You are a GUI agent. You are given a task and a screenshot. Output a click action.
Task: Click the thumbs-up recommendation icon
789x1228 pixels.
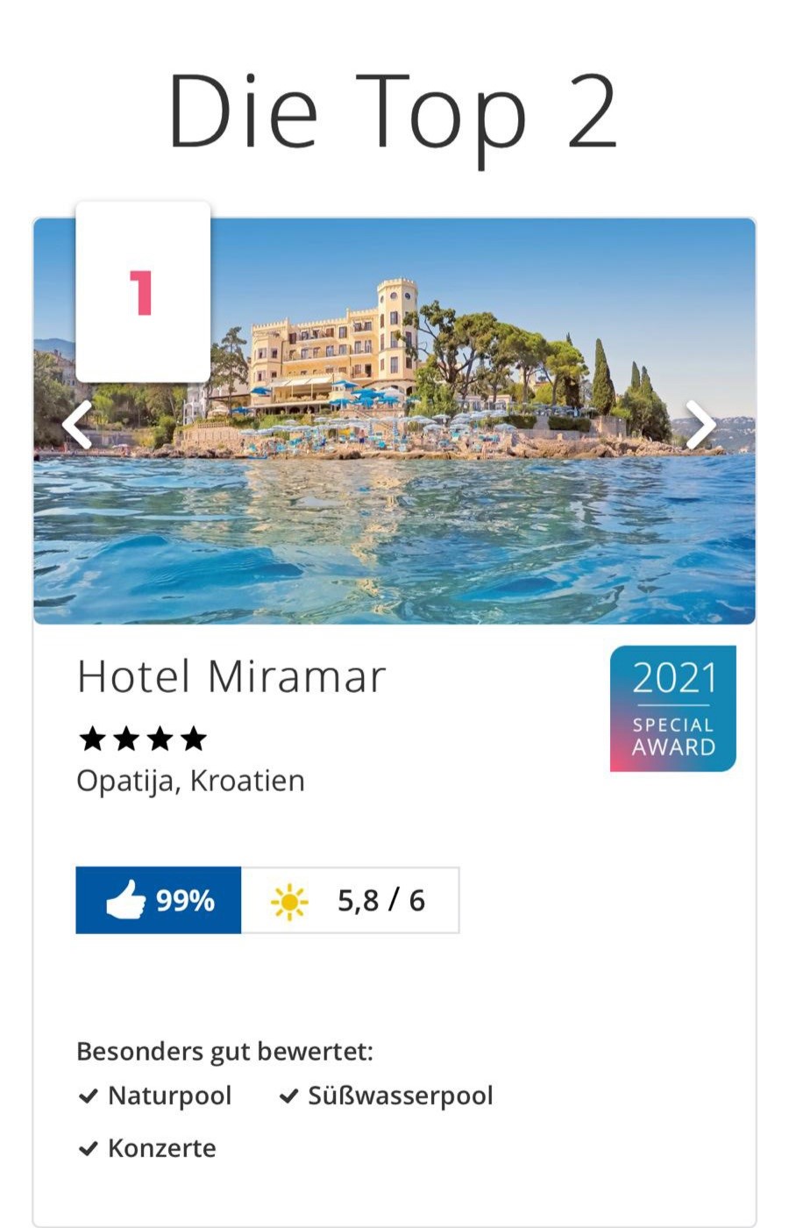pos(125,900)
